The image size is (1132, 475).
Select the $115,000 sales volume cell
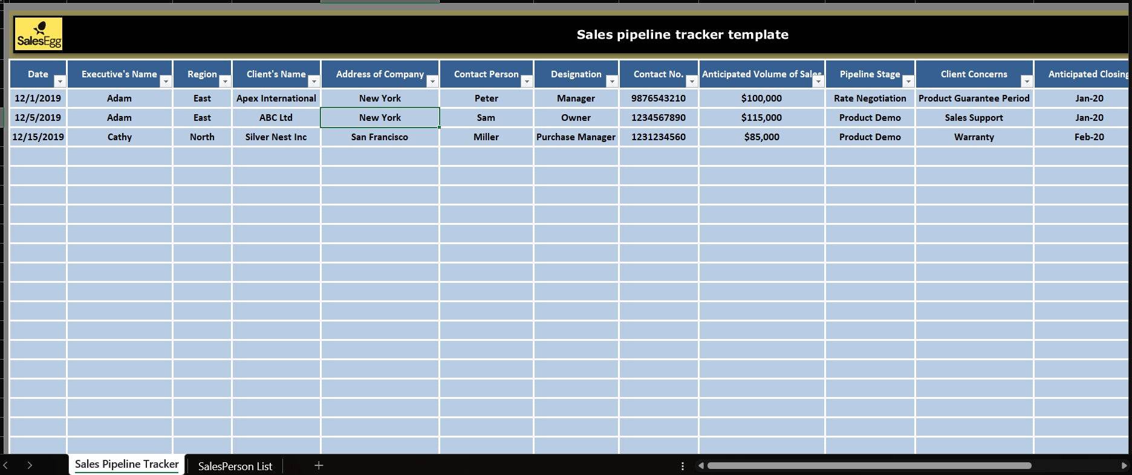(762, 117)
